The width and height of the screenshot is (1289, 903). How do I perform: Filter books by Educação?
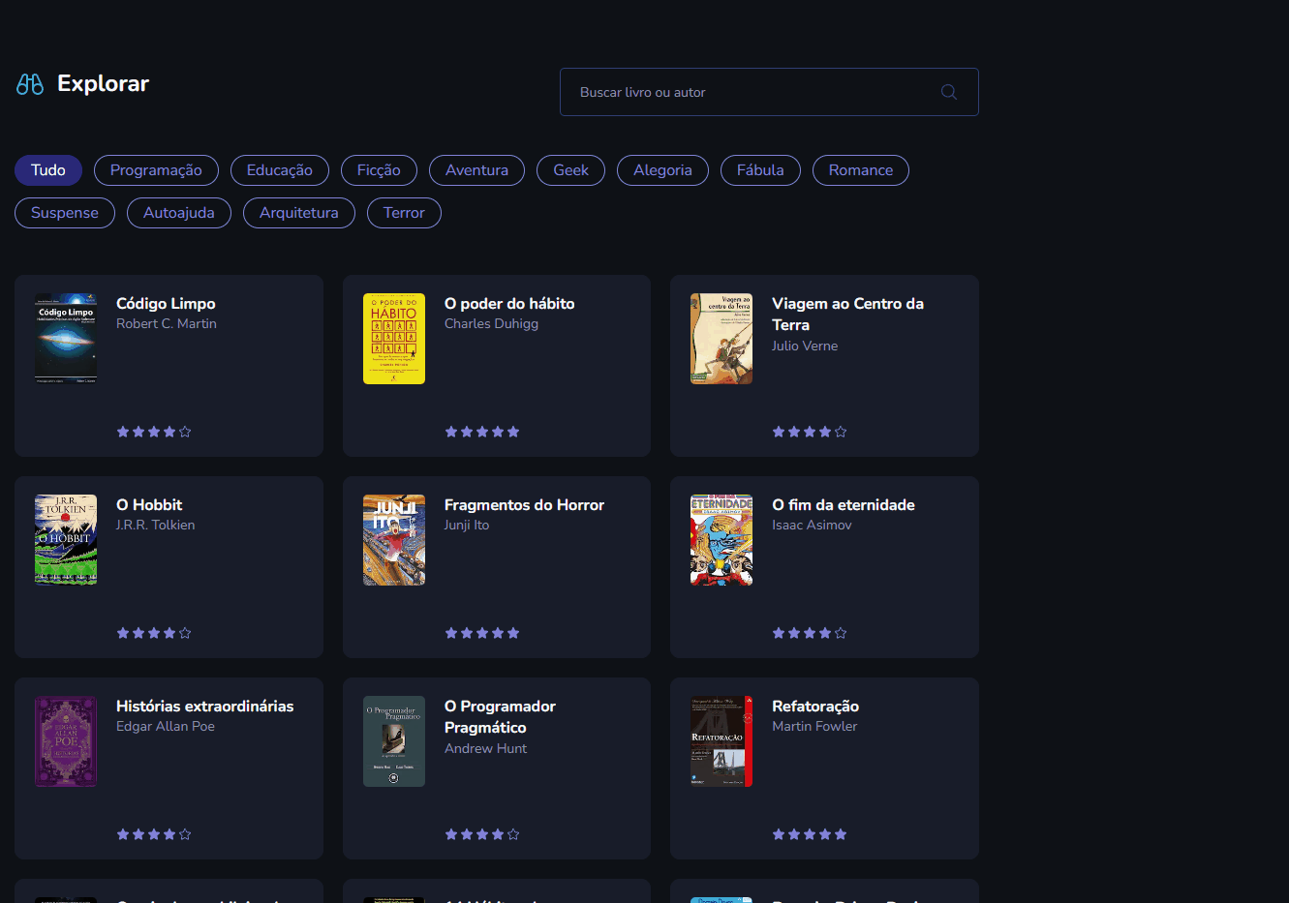pyautogui.click(x=280, y=170)
